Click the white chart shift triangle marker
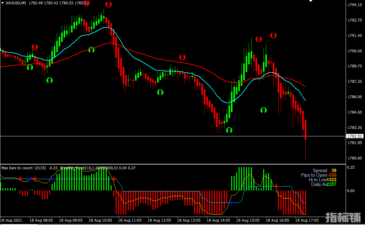Image resolution: width=365 pixels, height=225 pixels. pyautogui.click(x=311, y=1)
